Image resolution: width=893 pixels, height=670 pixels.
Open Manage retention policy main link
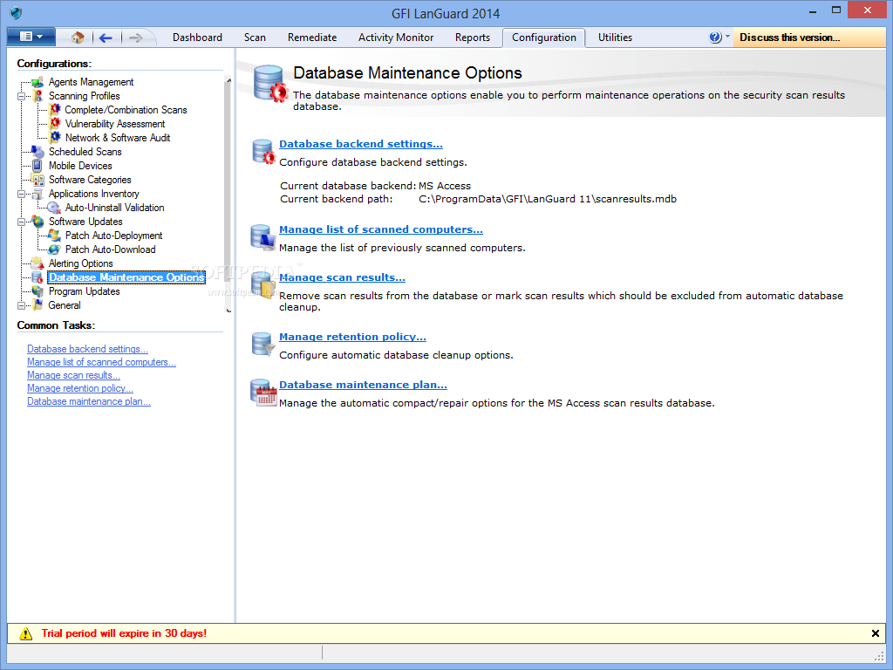pos(352,337)
